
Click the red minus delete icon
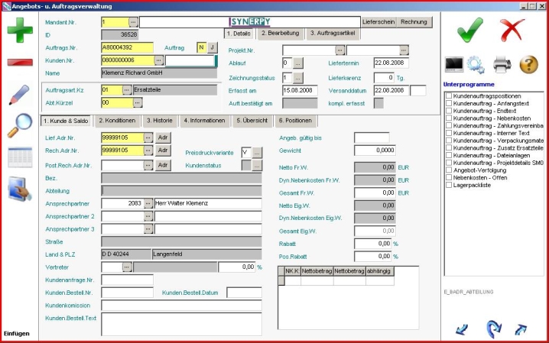[19, 61]
